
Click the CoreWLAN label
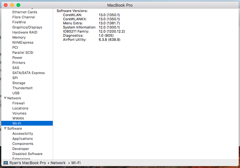coord(72,15)
